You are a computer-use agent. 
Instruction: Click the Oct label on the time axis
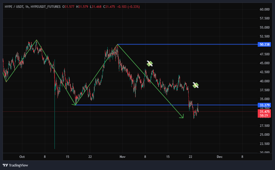click(x=22, y=157)
